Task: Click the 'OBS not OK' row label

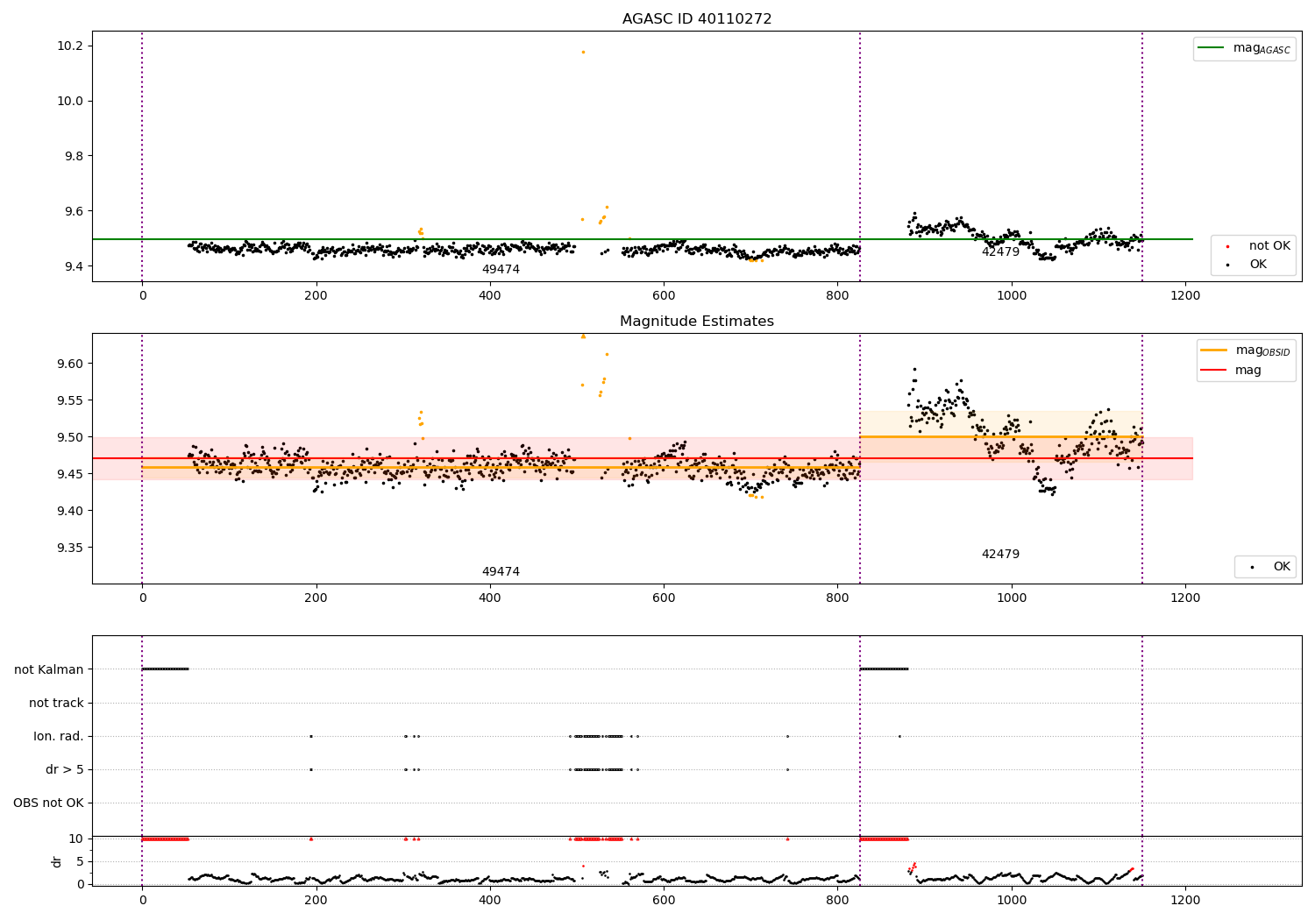Action: 48,803
